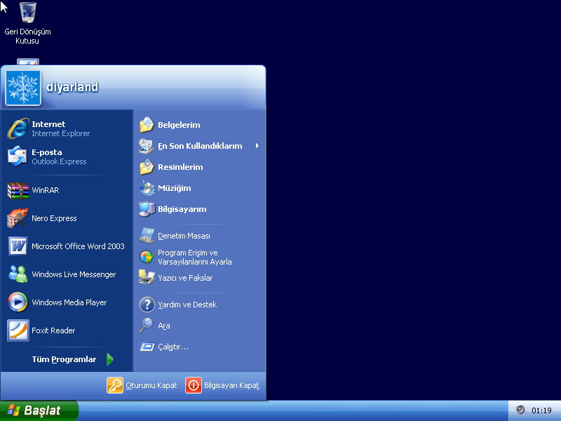Click the Belgelerim folder icon
561x421 pixels.
pos(147,125)
